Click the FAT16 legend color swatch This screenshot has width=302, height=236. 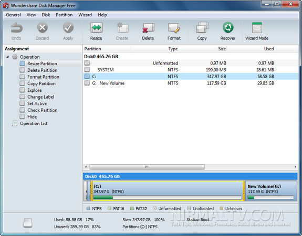coord(109,208)
